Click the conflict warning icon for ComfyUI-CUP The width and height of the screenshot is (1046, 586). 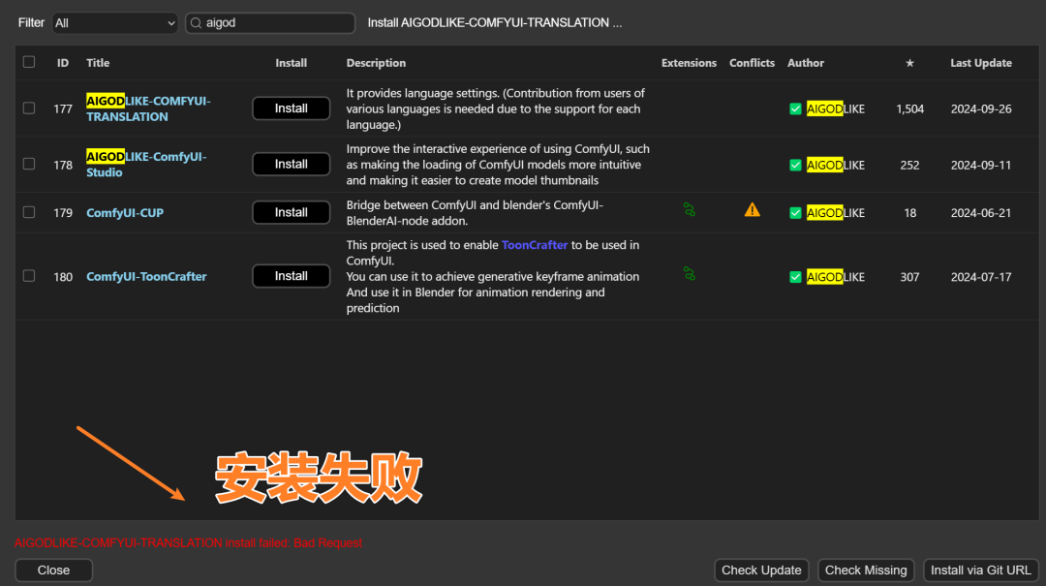(x=752, y=210)
